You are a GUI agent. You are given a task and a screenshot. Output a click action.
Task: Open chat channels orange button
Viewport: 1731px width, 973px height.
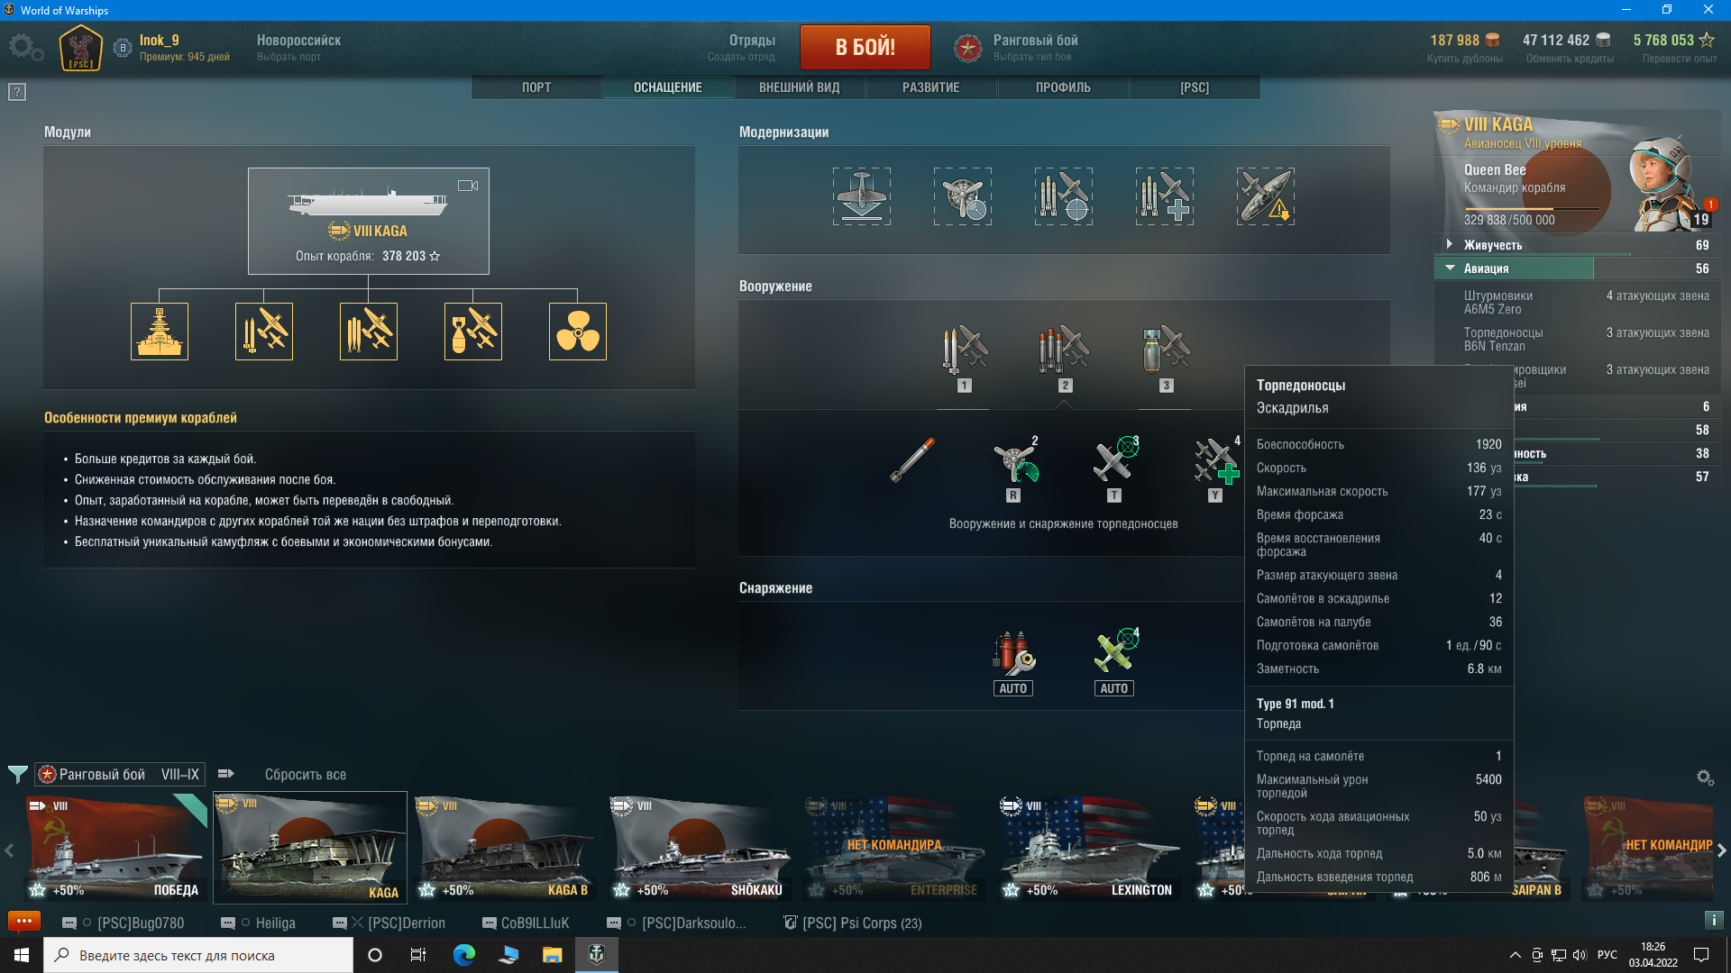click(x=24, y=921)
